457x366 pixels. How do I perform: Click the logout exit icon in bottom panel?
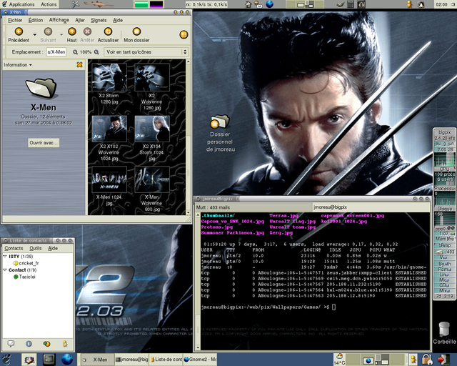tap(443, 360)
